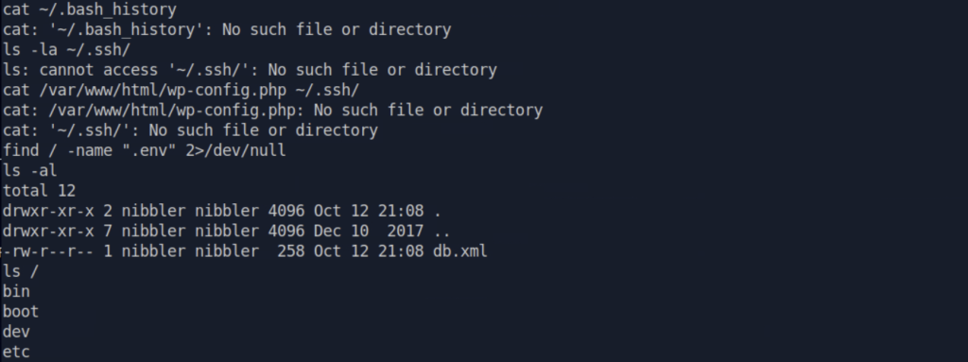Click the 'ls /' command line
Image resolution: width=968 pixels, height=362 pixels.
[21, 272]
